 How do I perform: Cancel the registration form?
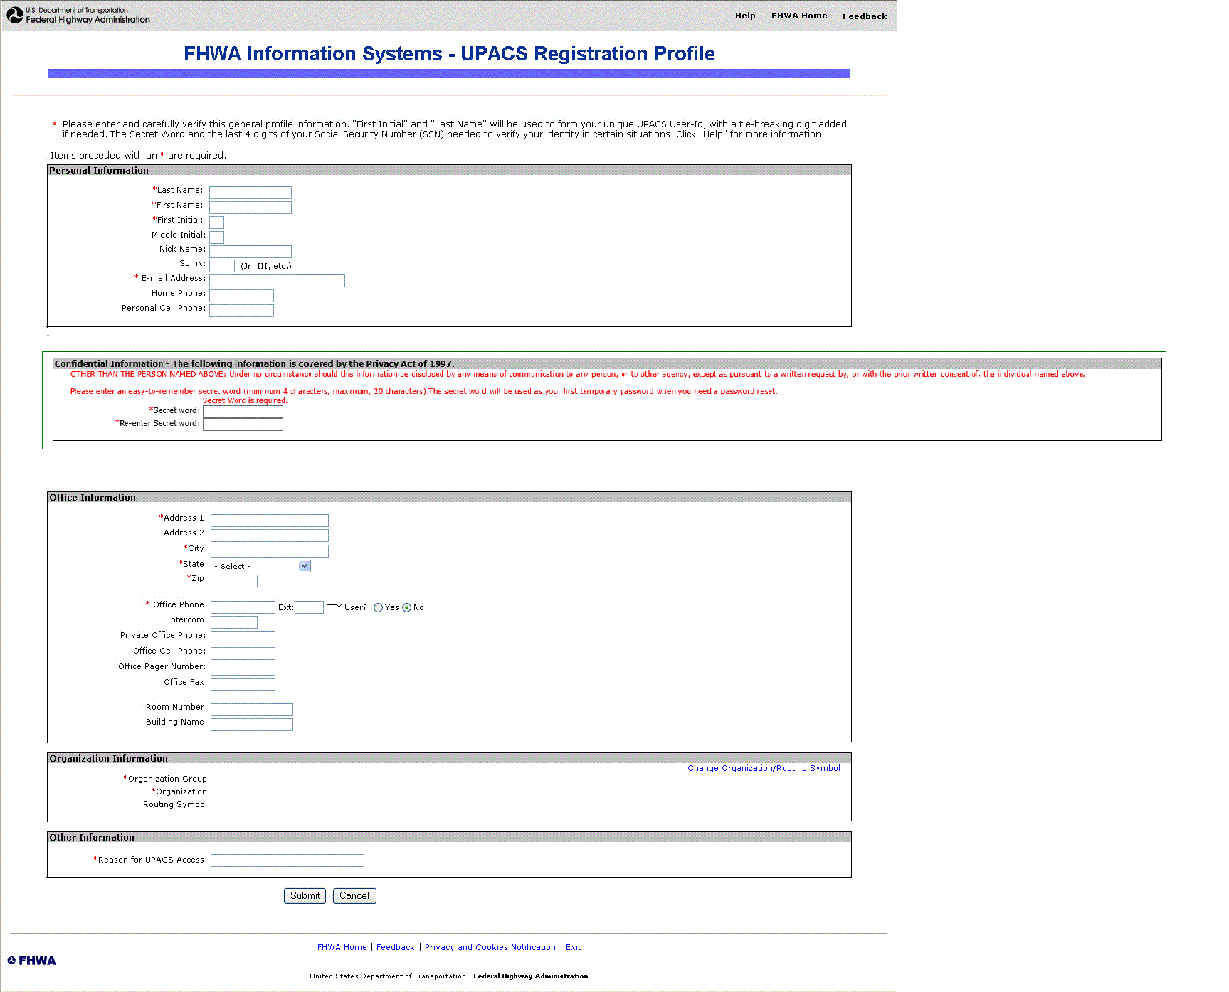pyautogui.click(x=354, y=896)
